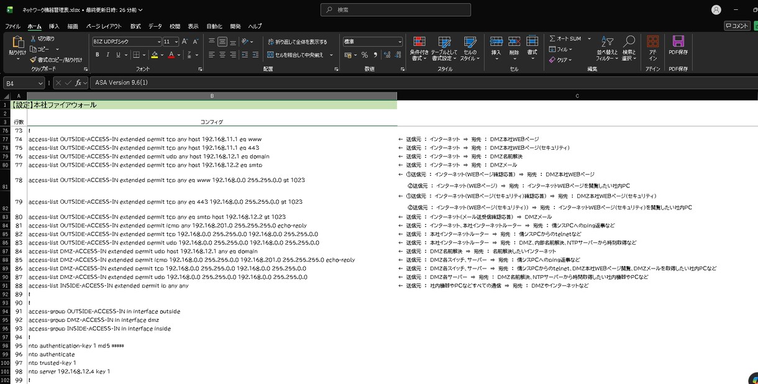Open Cell Styles gallery
Image resolution: width=758 pixels, height=384 pixels.
[470, 48]
